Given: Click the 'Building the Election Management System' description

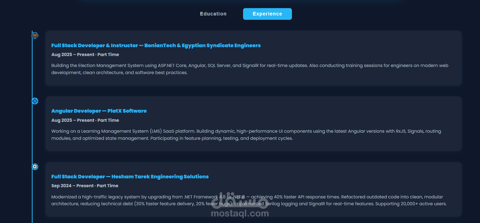Looking at the screenshot, I should (x=250, y=69).
